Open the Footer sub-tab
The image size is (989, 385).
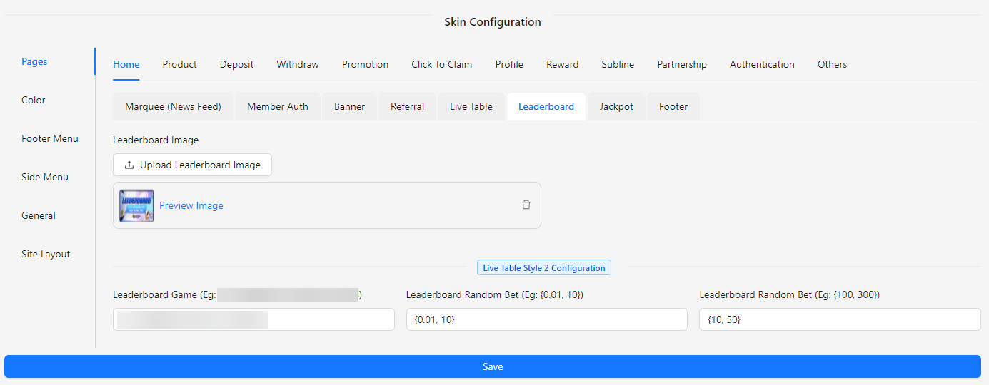673,106
